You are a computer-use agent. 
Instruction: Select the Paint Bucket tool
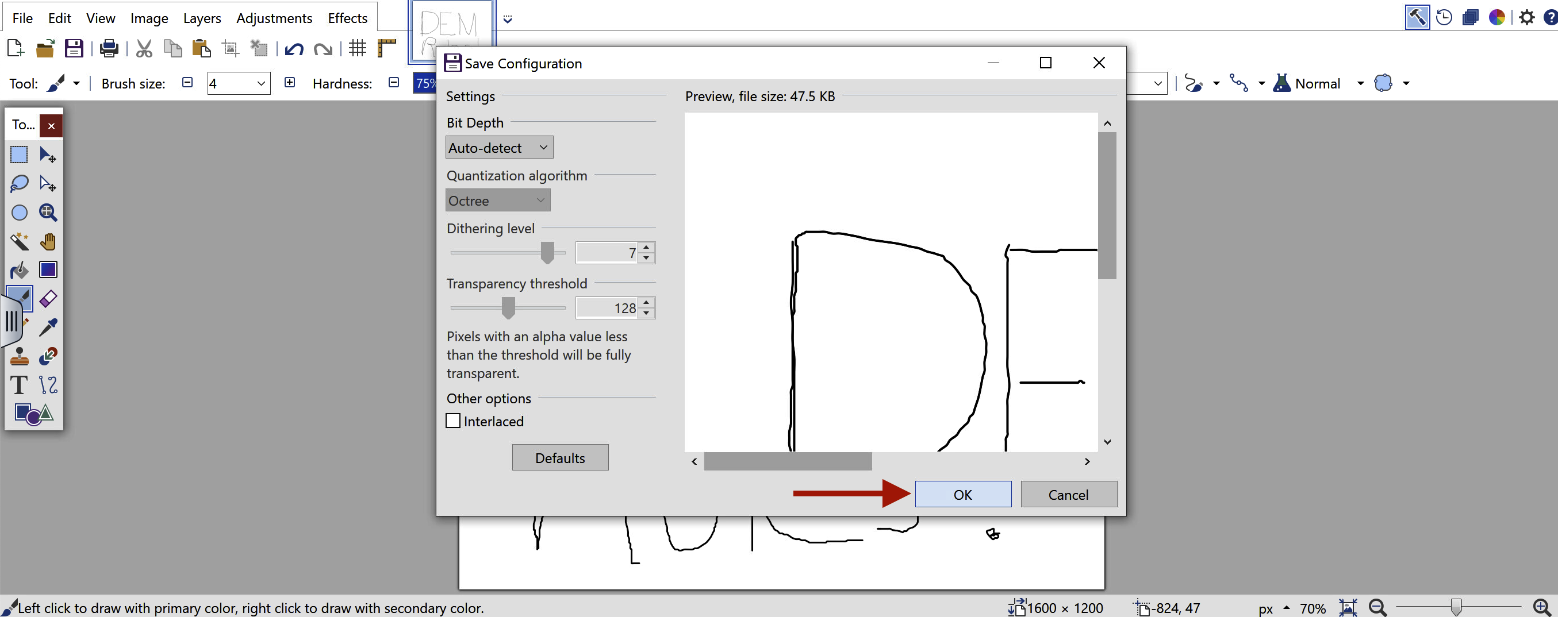pyautogui.click(x=19, y=270)
